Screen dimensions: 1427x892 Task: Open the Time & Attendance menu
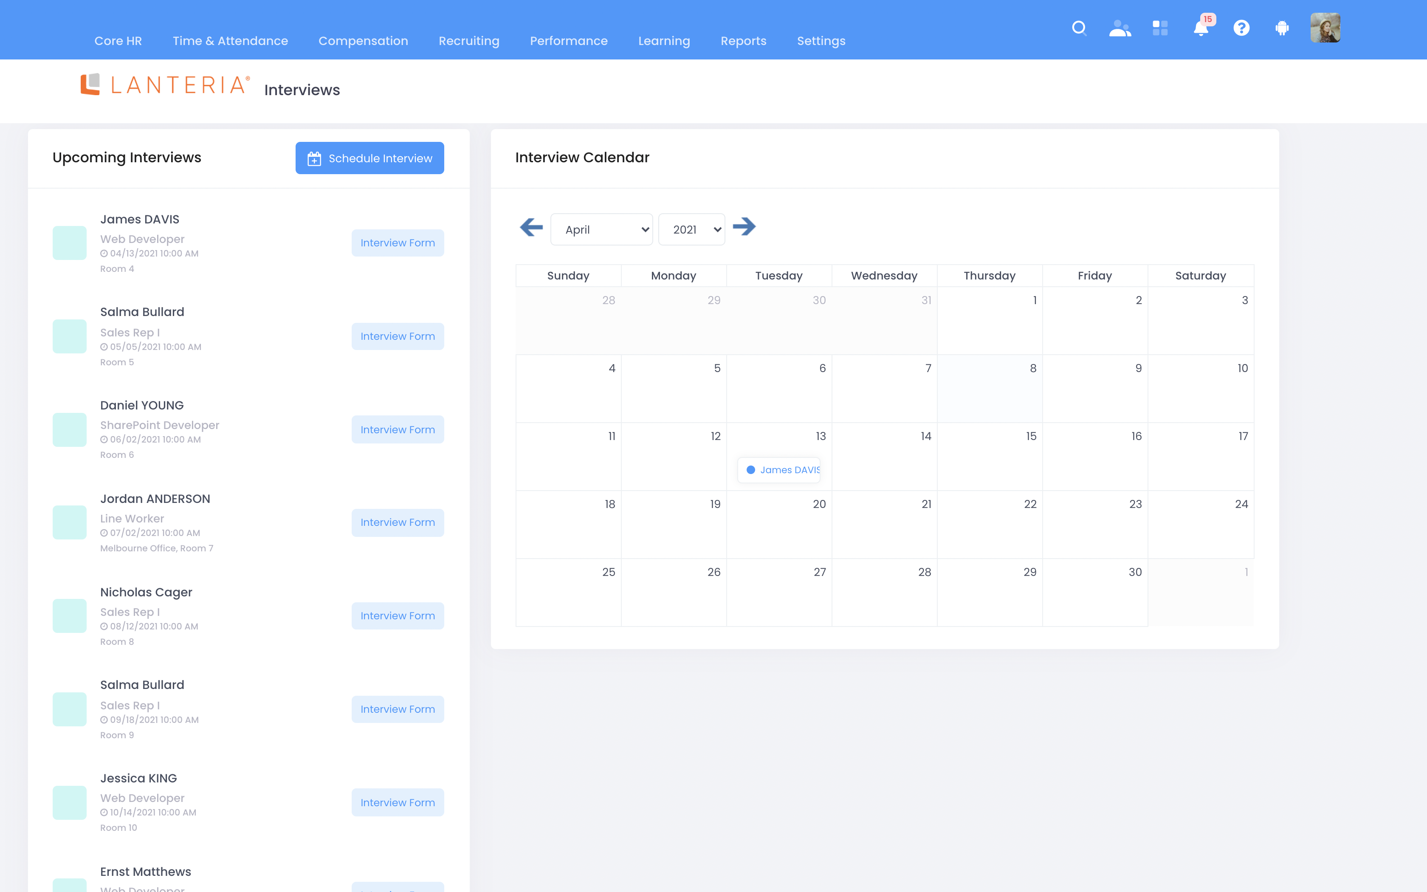pos(230,41)
